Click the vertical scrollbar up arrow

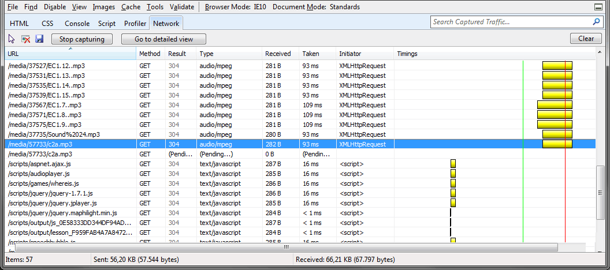[x=601, y=52]
